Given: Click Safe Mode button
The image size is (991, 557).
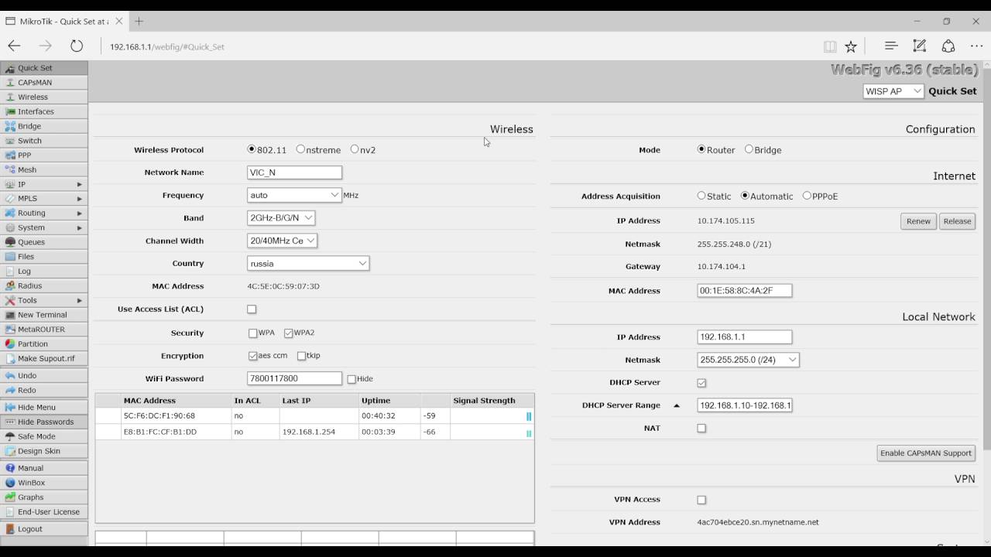Looking at the screenshot, I should [x=44, y=436].
